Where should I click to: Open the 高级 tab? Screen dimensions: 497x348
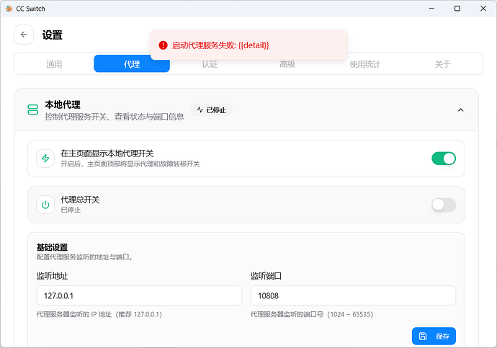pos(287,64)
